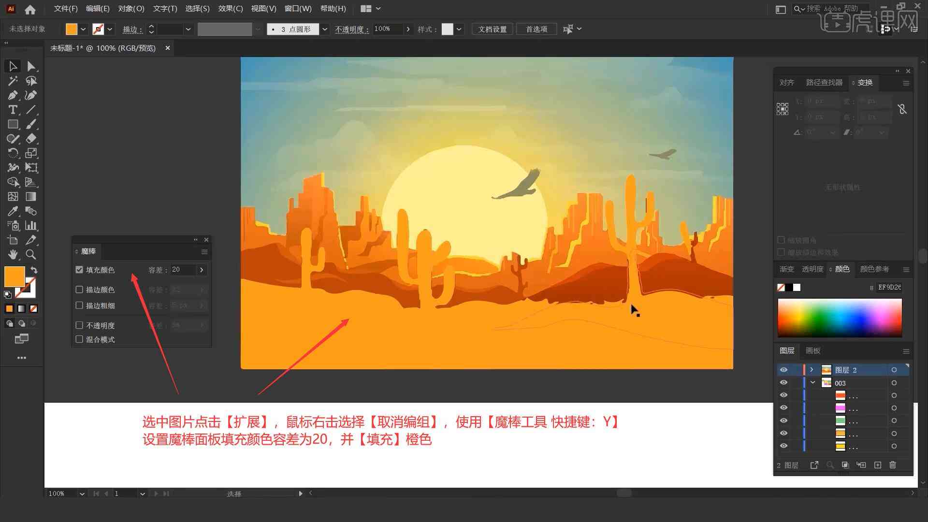Click the 首选项 button
928x522 pixels.
(x=536, y=29)
